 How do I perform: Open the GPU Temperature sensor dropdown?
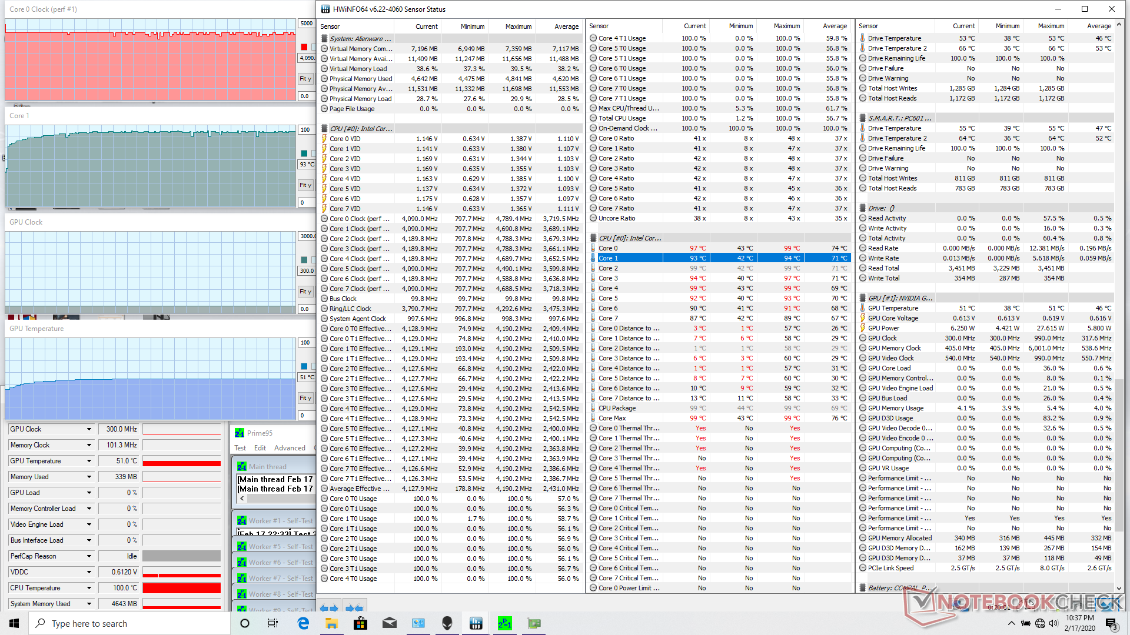click(89, 461)
